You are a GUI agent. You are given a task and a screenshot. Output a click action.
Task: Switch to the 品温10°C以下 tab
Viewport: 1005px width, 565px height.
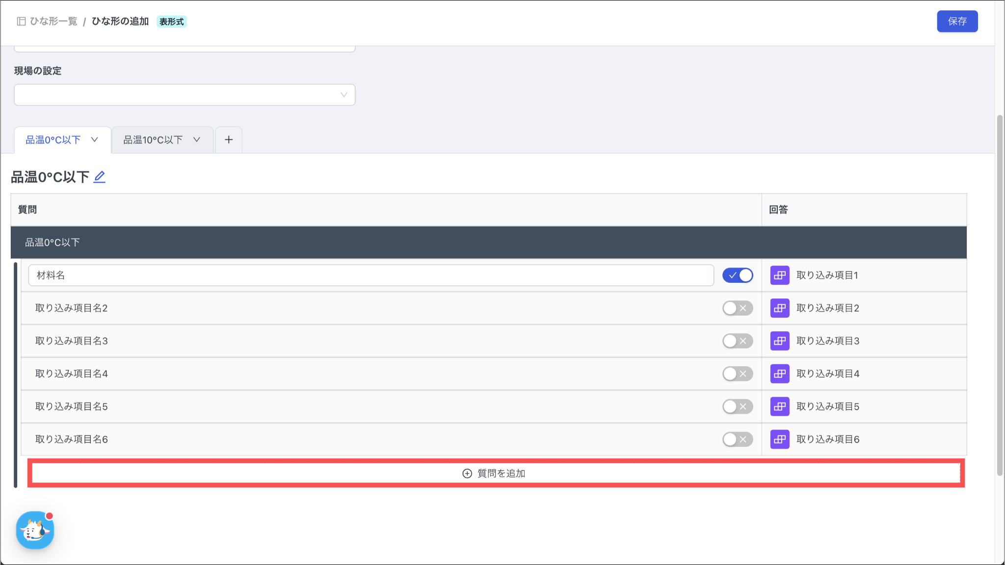tap(153, 140)
